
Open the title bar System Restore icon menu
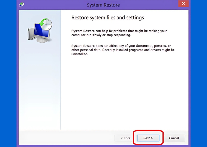[x=22, y=5]
